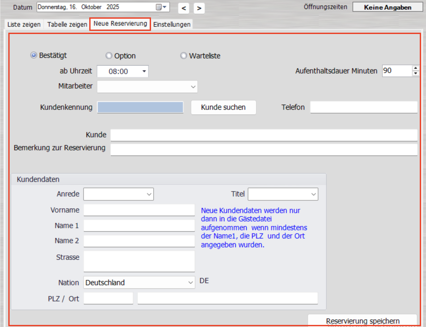Go to next day with > button
Viewport: 426px width, 327px height.
199,8
